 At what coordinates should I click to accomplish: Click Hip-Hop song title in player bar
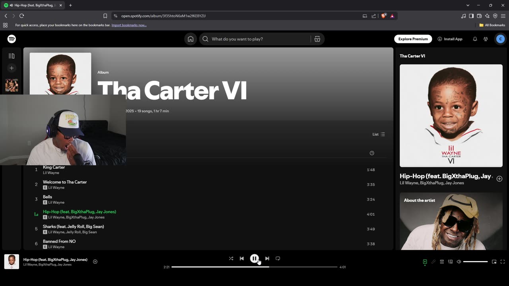(x=55, y=259)
